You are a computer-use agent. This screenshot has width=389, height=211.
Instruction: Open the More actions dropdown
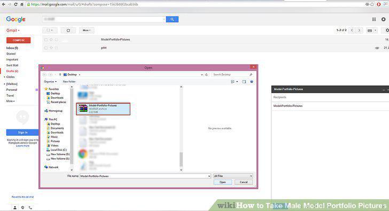[x=87, y=30]
